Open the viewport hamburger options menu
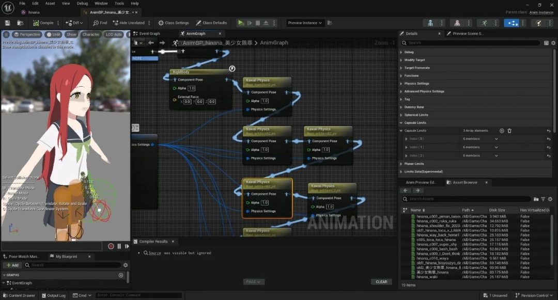The width and height of the screenshot is (558, 300). click(6, 35)
